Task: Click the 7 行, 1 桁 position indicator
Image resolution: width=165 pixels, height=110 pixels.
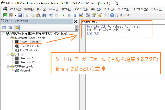Action: coord(123,16)
